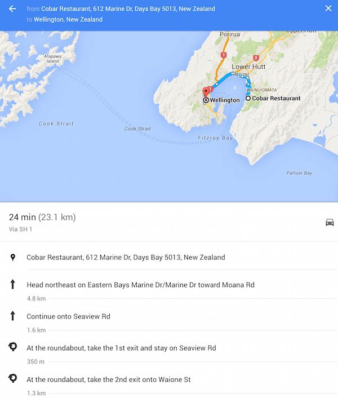Image resolution: width=338 pixels, height=398 pixels.
Task: Open step 'take the 2nd exit onto Waione St'
Action: point(169,384)
